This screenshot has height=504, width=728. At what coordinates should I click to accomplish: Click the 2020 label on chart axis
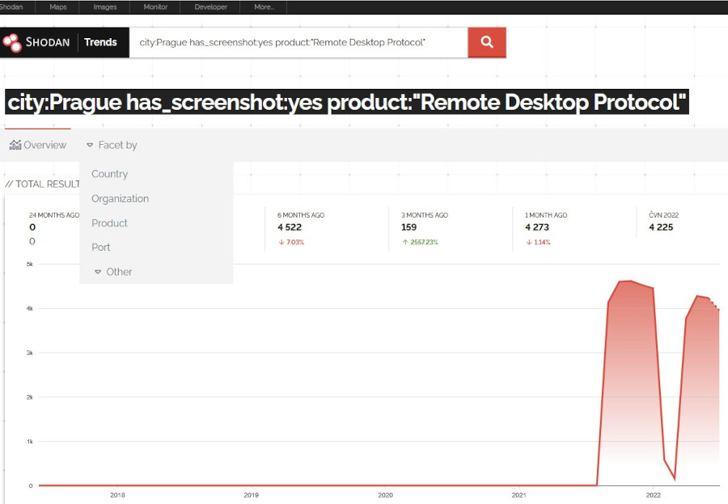pyautogui.click(x=385, y=495)
